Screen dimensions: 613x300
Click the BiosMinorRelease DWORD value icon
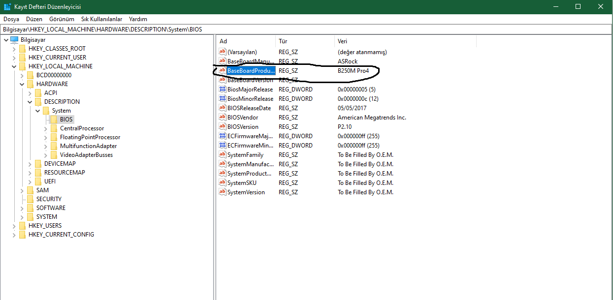tap(223, 99)
